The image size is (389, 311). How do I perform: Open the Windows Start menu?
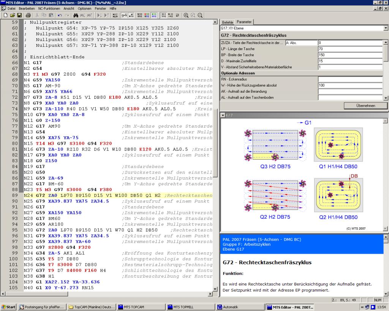click(8, 307)
